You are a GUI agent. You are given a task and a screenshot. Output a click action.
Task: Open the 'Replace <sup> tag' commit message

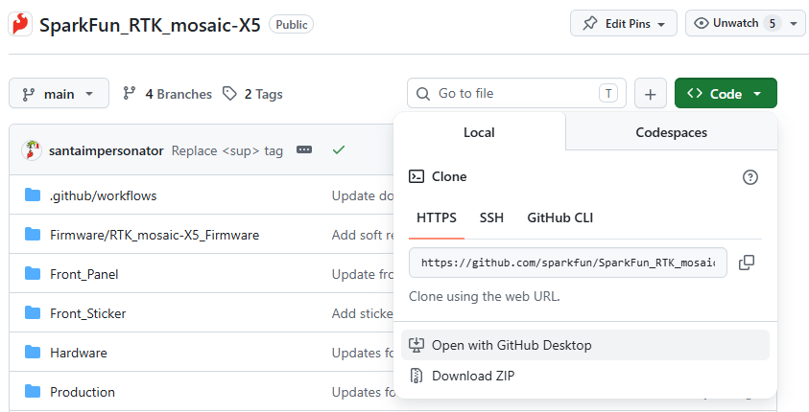(227, 150)
